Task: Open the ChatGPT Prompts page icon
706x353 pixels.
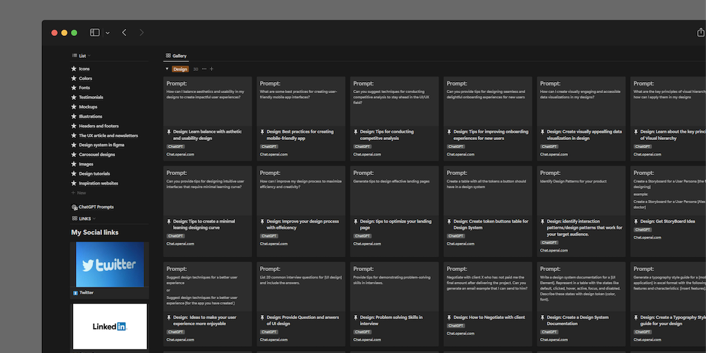Action: [x=74, y=207]
